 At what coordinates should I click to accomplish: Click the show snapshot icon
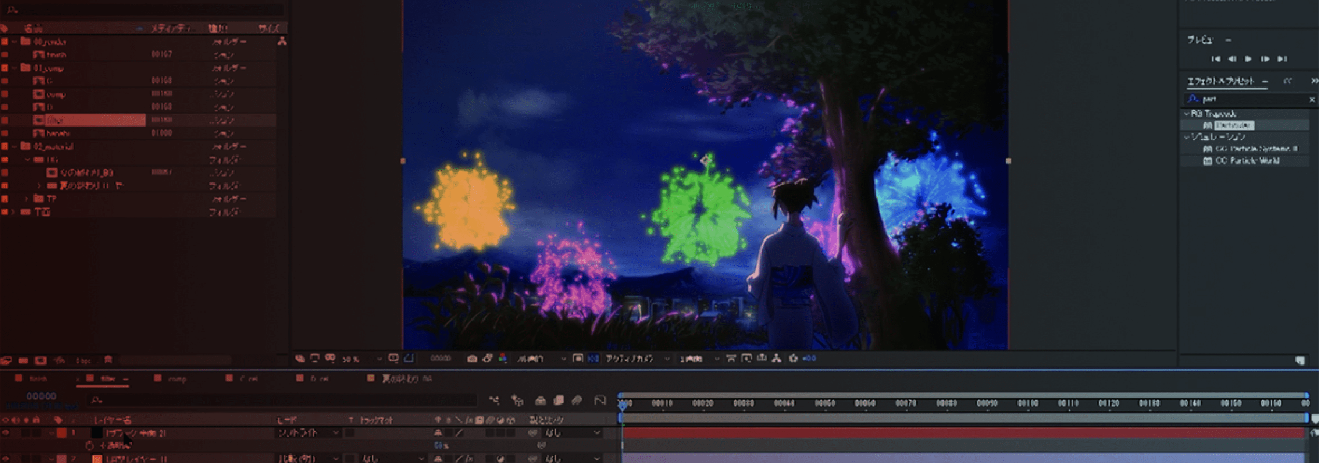click(487, 359)
